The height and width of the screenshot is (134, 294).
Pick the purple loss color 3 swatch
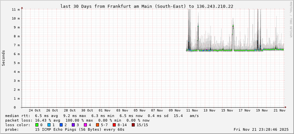click(x=73, y=125)
